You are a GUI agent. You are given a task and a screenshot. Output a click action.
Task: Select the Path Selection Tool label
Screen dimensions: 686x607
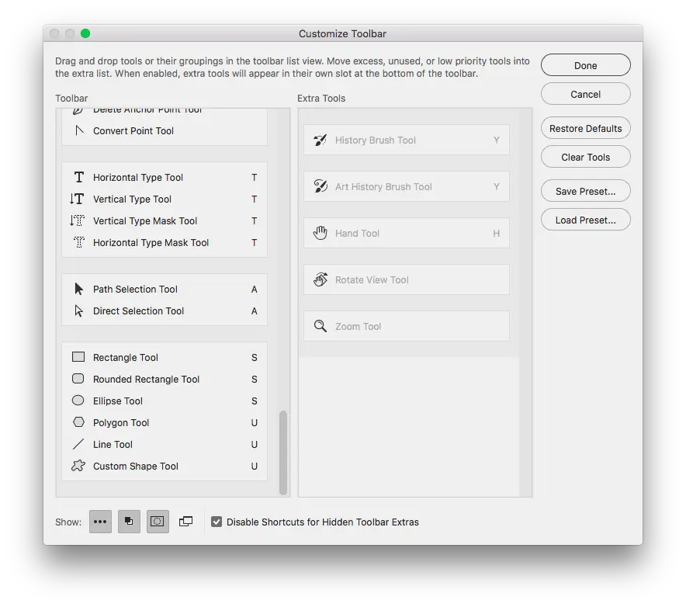tap(135, 290)
